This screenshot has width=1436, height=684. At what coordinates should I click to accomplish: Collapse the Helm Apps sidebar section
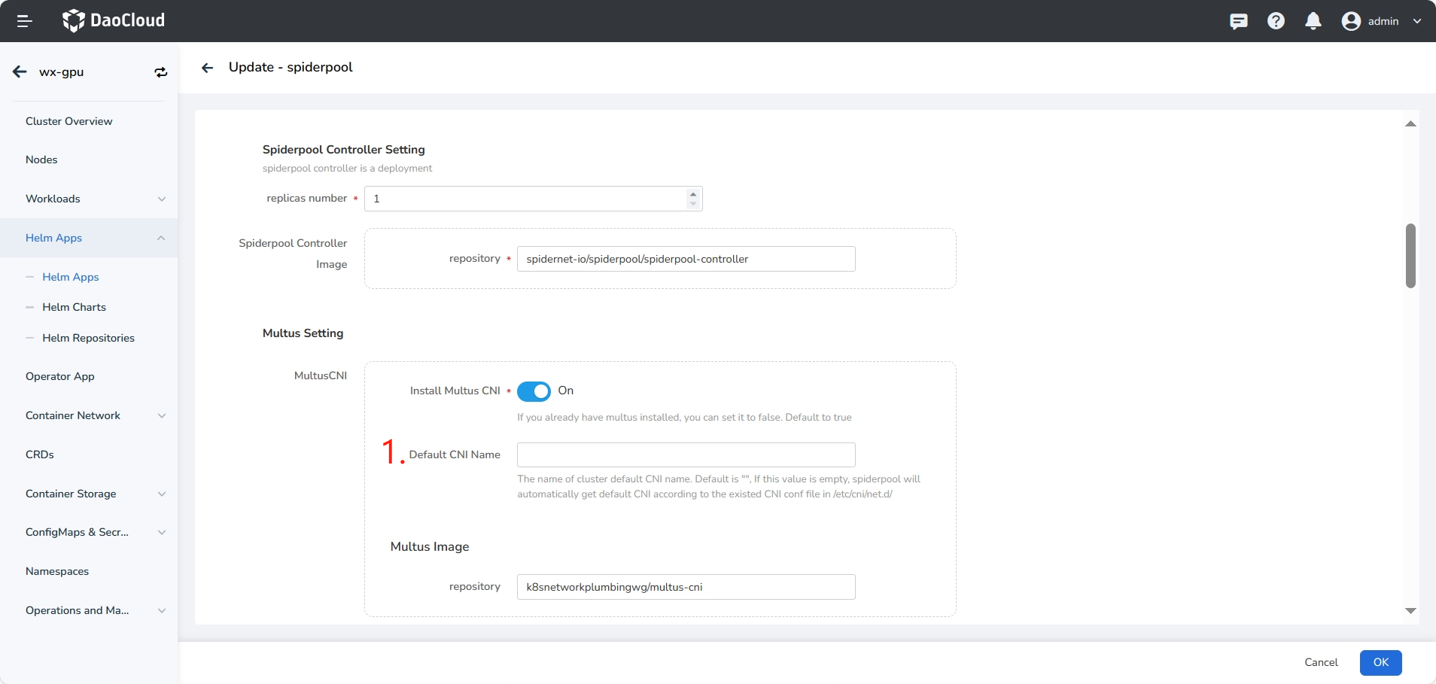coord(161,238)
